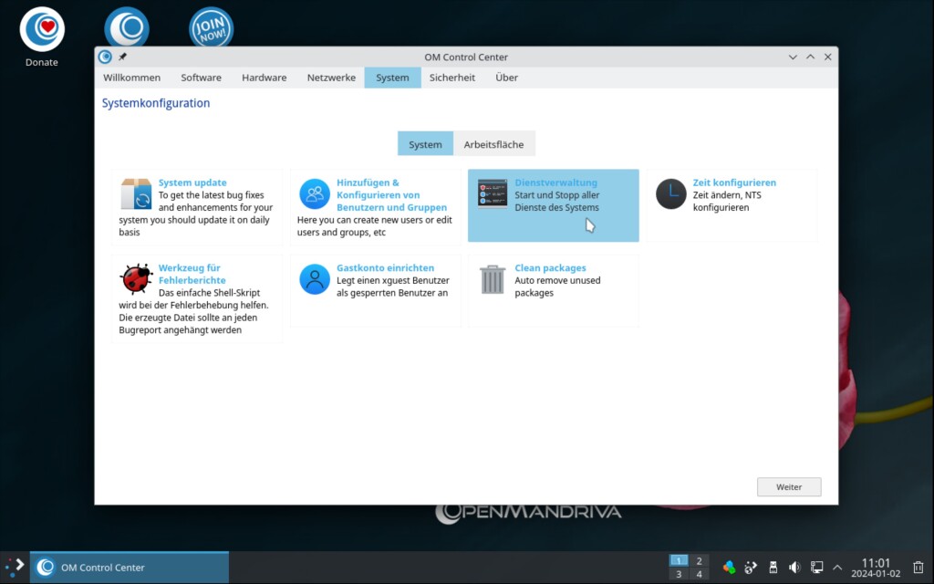Click 'Legt einen xguest Benutzer' description
The image size is (934, 584).
(x=392, y=287)
